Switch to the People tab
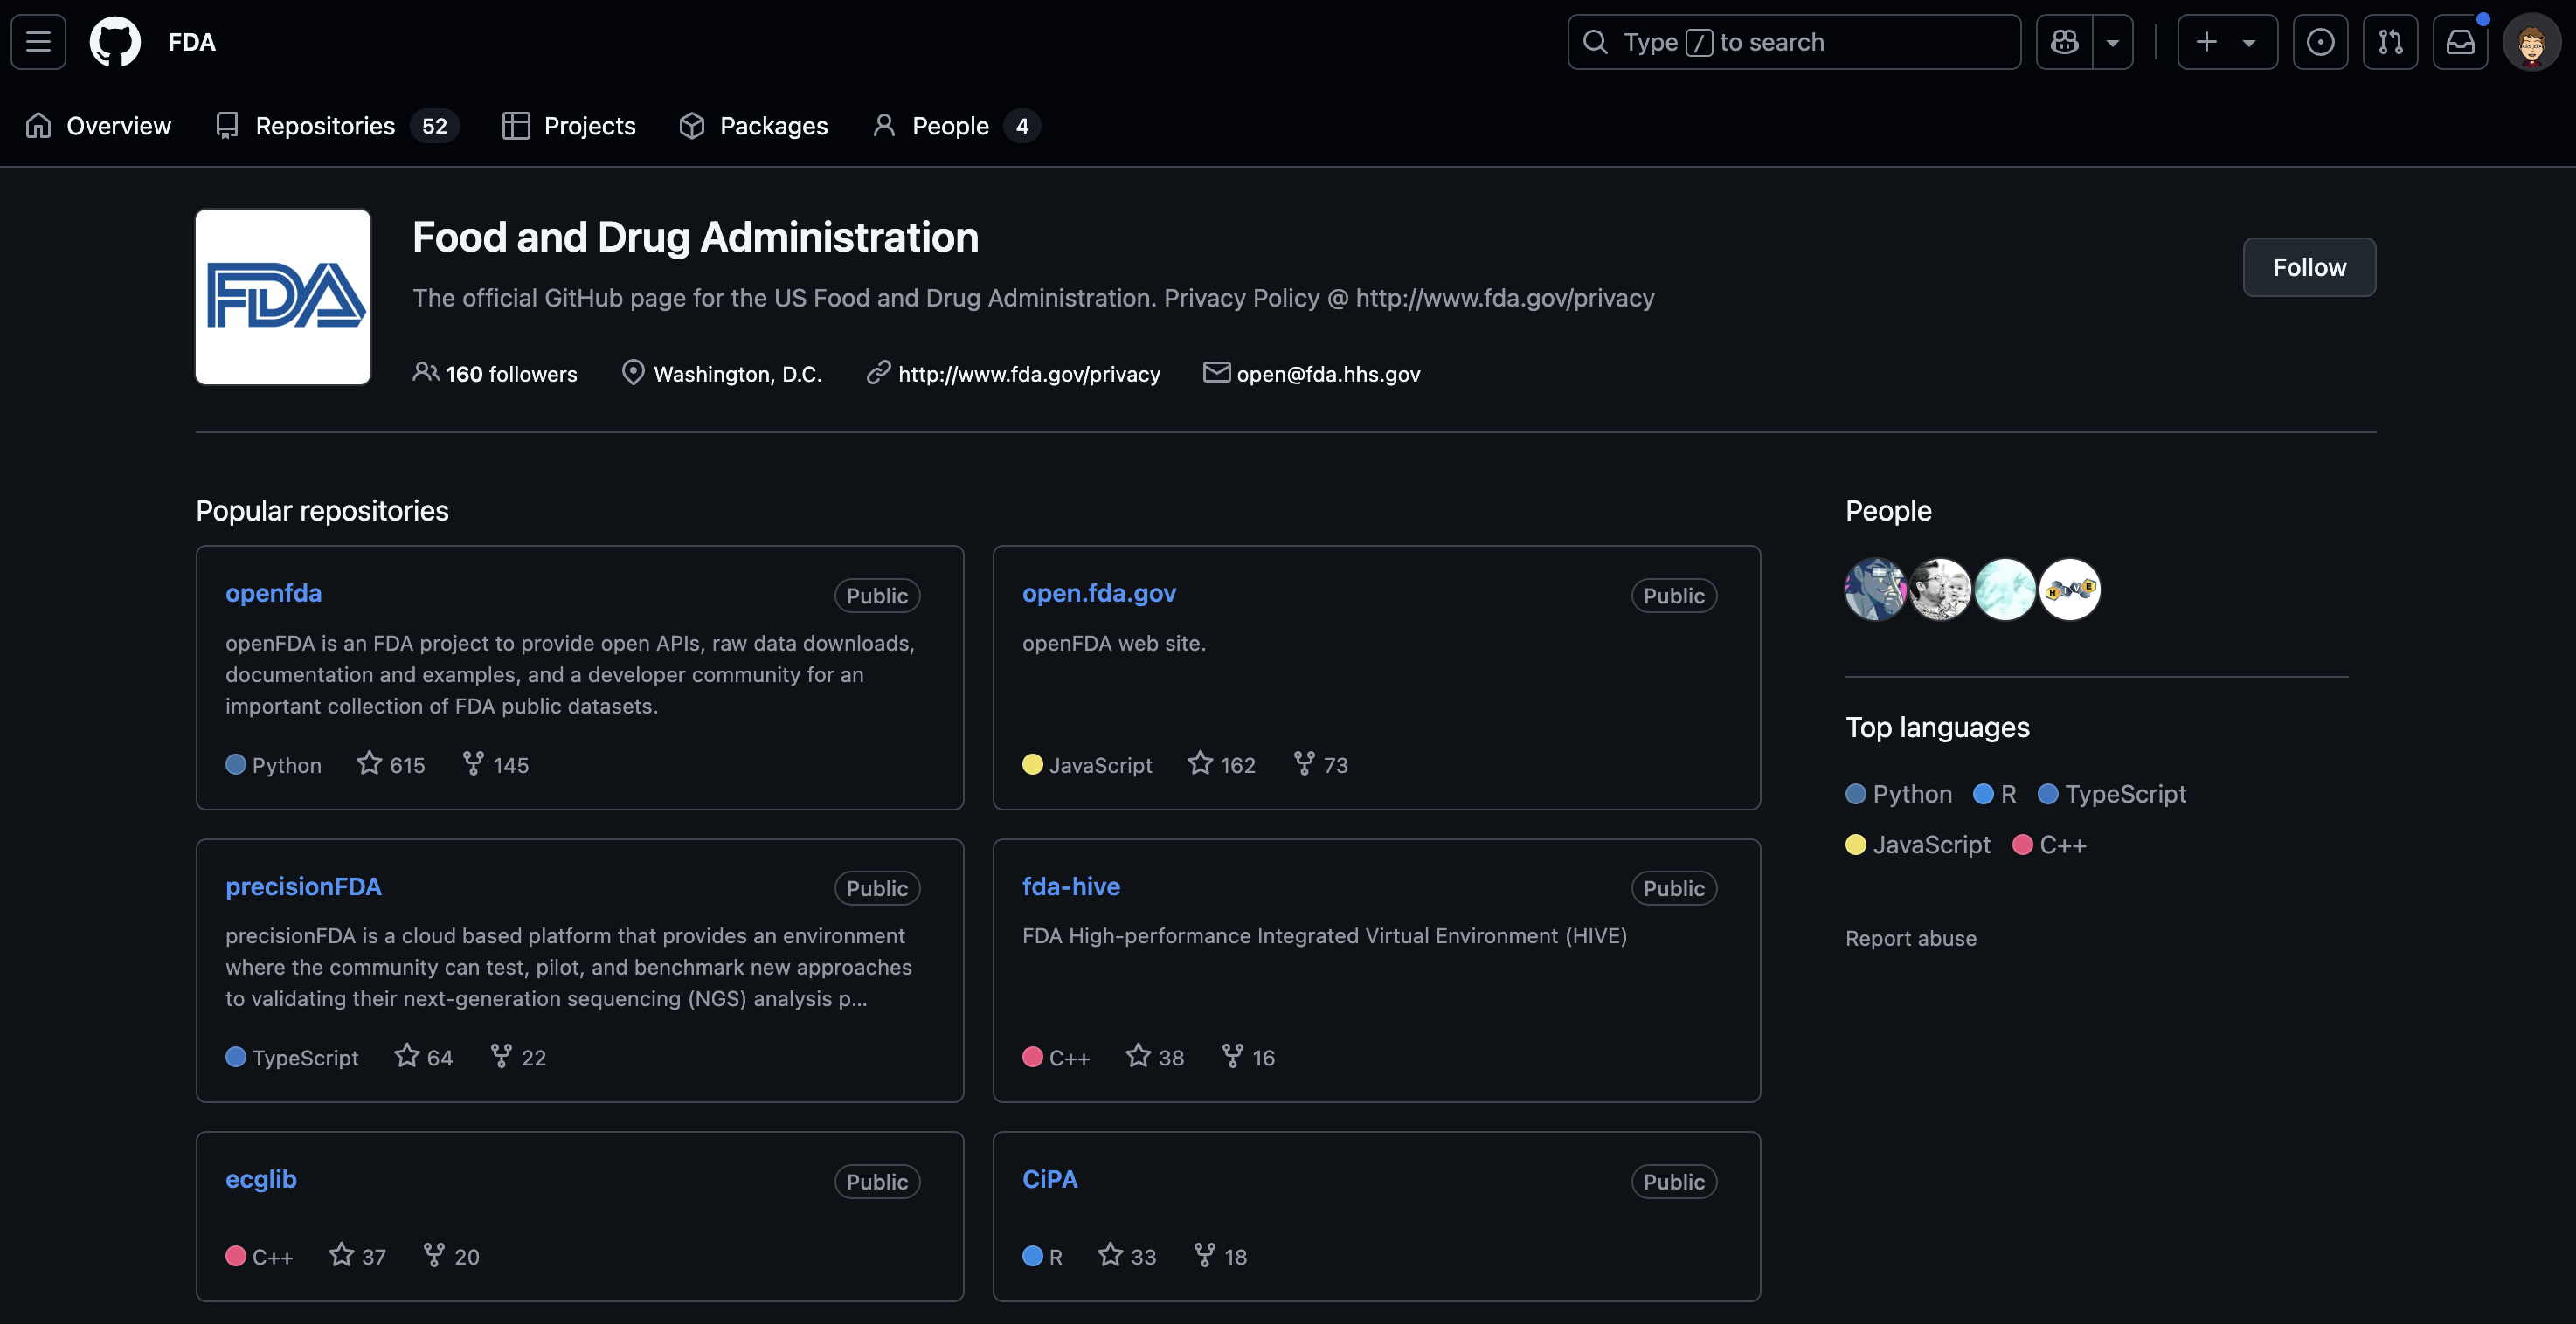Viewport: 2576px width, 1324px height. [956, 126]
